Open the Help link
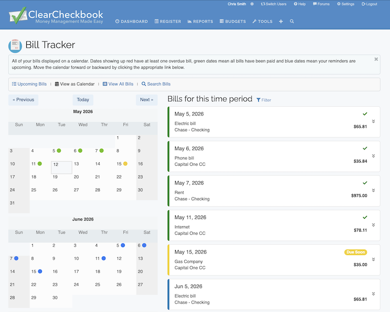Image resolution: width=390 pixels, height=312 pixels. (300, 4)
